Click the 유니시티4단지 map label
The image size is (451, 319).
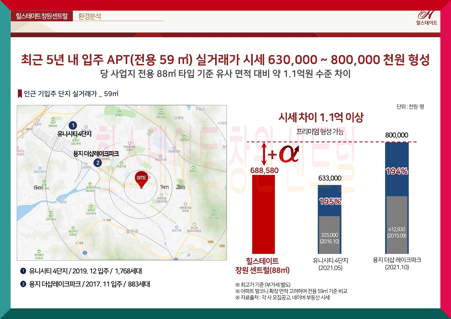74,134
